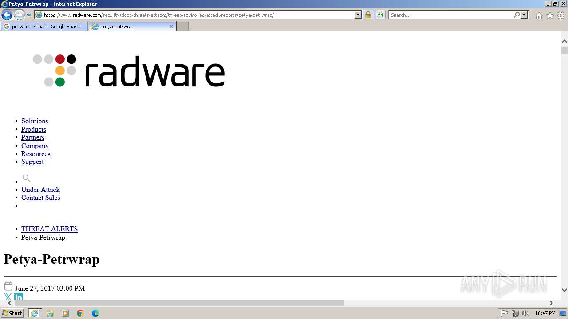The image size is (568, 319).
Task: Click the site search magnifier icon
Action: (x=26, y=178)
